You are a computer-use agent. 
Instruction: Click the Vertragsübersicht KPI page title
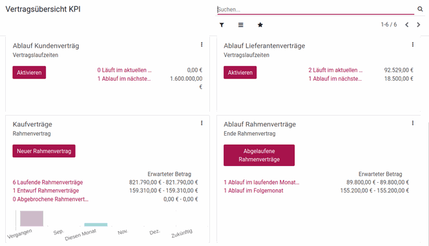pyautogui.click(x=43, y=9)
